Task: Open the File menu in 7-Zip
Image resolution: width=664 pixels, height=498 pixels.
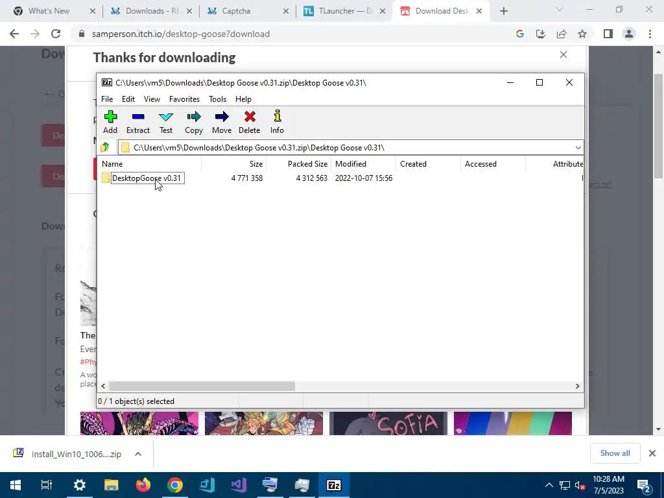Action: coord(107,99)
